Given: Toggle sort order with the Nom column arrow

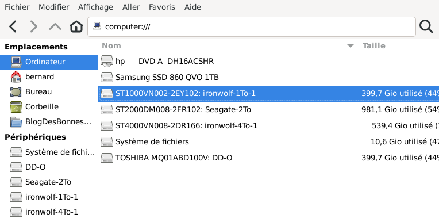Looking at the screenshot, I should pyautogui.click(x=351, y=46).
